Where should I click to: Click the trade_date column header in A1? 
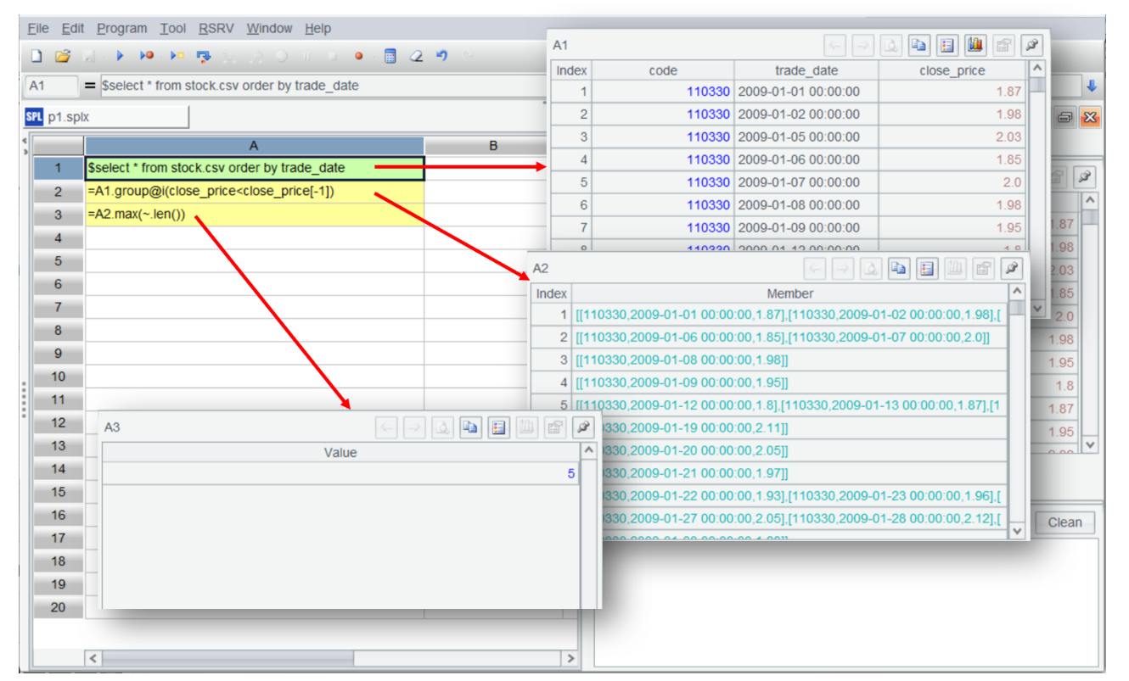(806, 70)
